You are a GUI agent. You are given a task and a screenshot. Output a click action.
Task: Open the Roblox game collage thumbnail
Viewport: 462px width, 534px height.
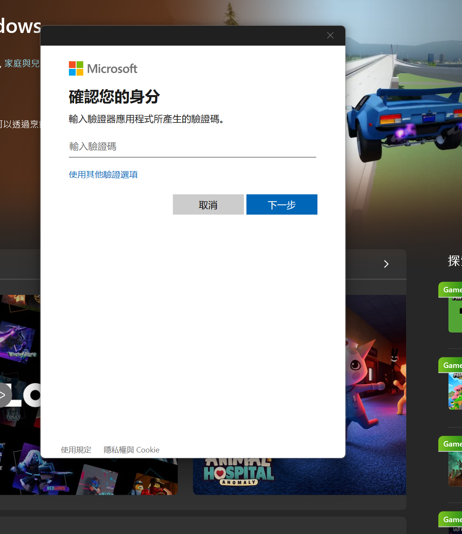tap(20, 395)
